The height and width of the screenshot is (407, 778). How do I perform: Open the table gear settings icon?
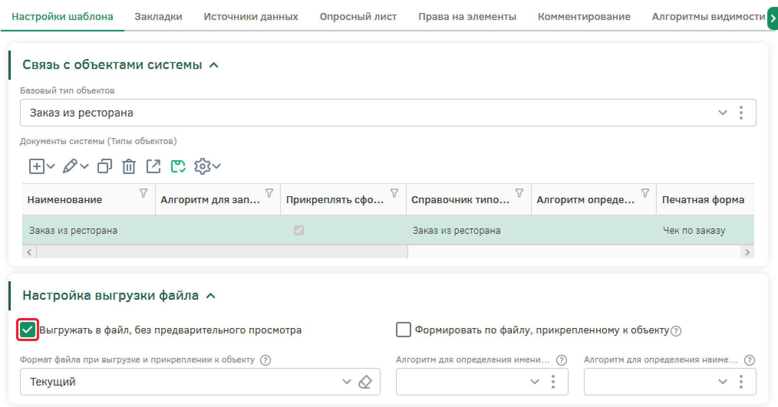point(203,166)
